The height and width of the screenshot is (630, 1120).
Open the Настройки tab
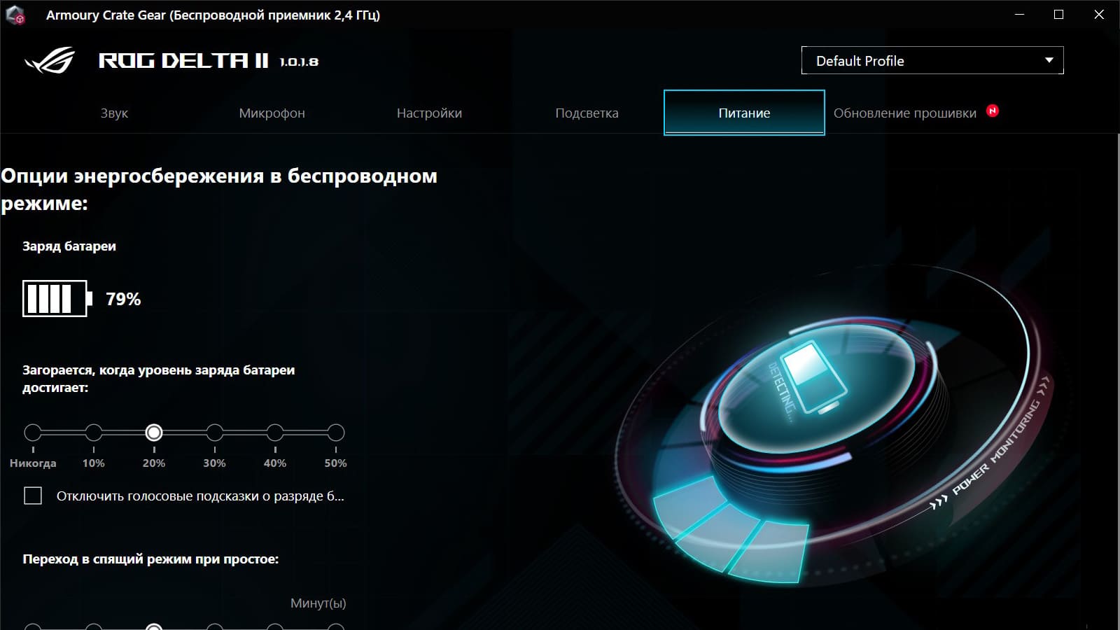tap(429, 113)
